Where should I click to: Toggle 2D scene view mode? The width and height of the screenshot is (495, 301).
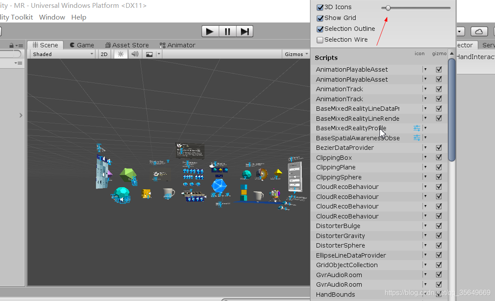[x=104, y=54]
